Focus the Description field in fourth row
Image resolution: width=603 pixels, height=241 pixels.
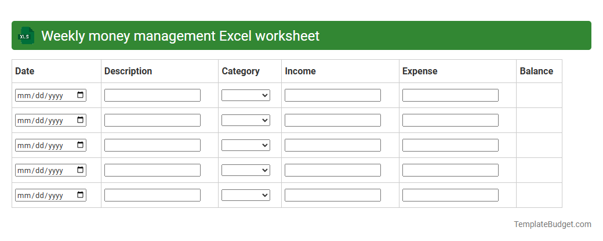pyautogui.click(x=152, y=170)
